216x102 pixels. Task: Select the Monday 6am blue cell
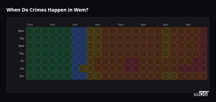(75, 31)
